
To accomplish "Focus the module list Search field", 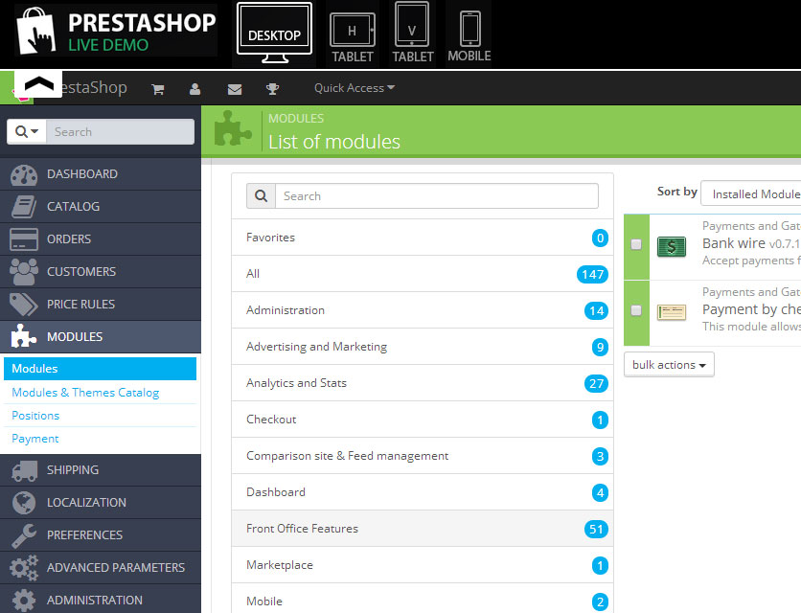I will tap(437, 196).
